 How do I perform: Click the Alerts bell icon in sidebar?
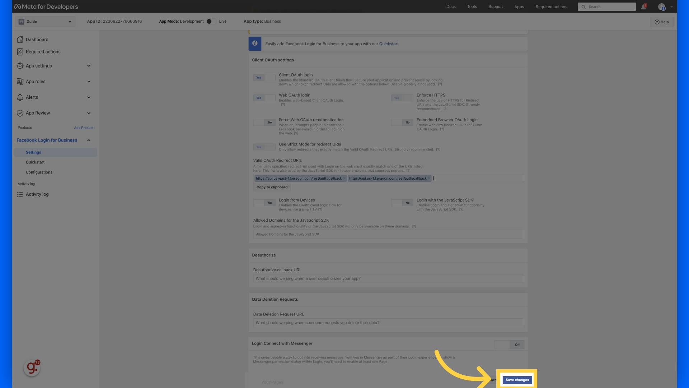(20, 97)
